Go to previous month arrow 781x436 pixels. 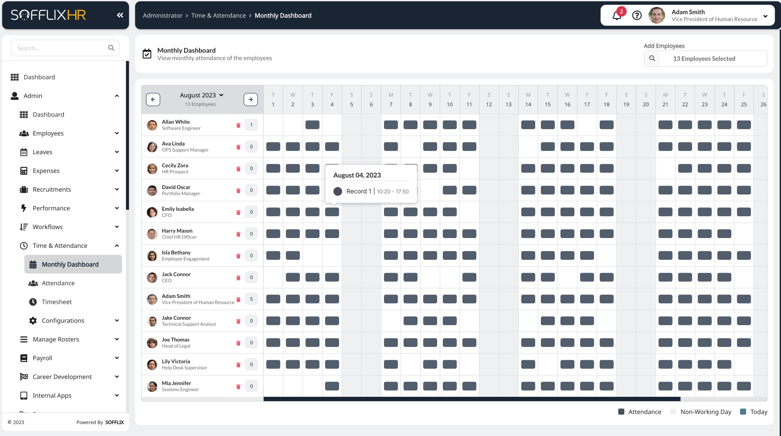(x=153, y=100)
